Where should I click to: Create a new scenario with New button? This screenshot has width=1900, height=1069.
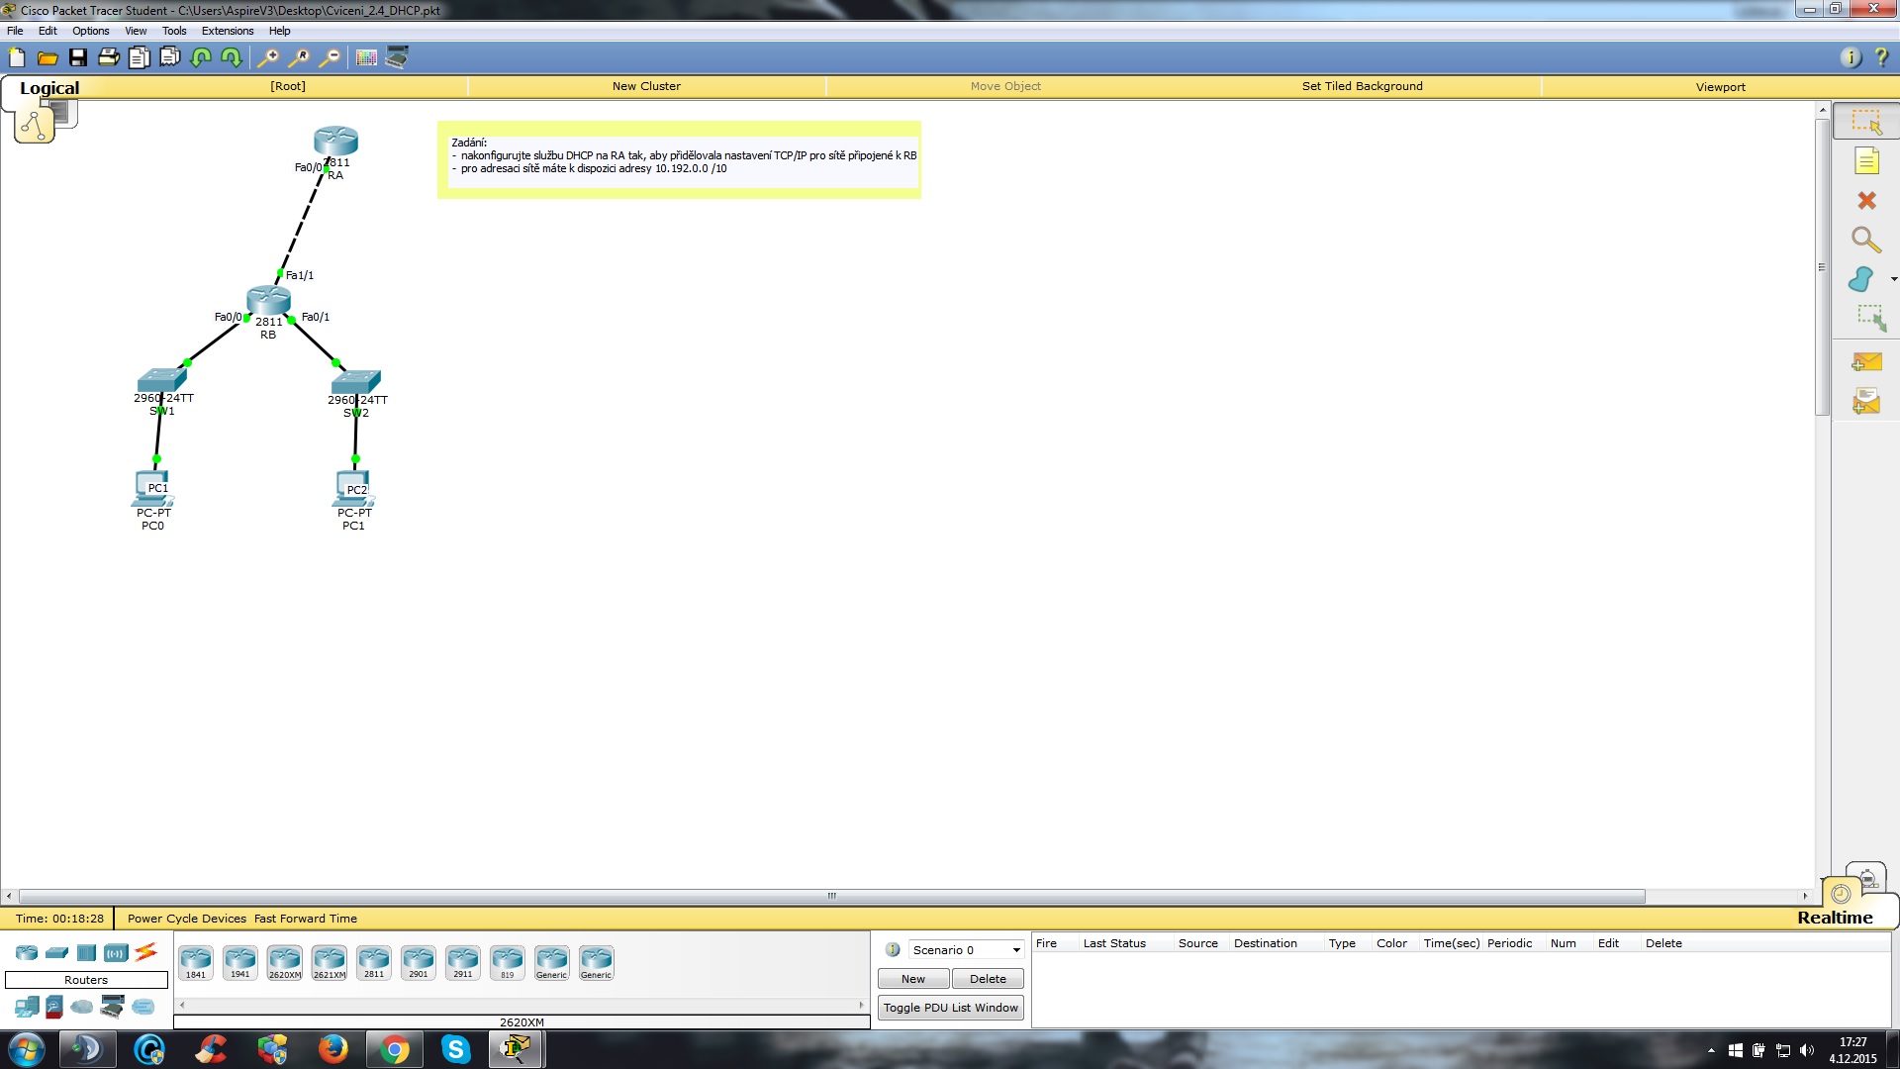[913, 979]
